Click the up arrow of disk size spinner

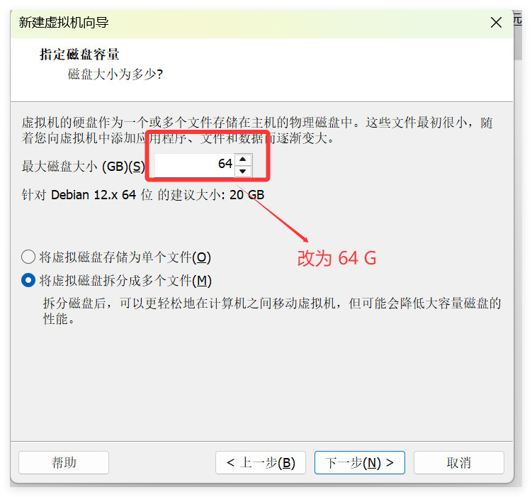[x=242, y=159]
